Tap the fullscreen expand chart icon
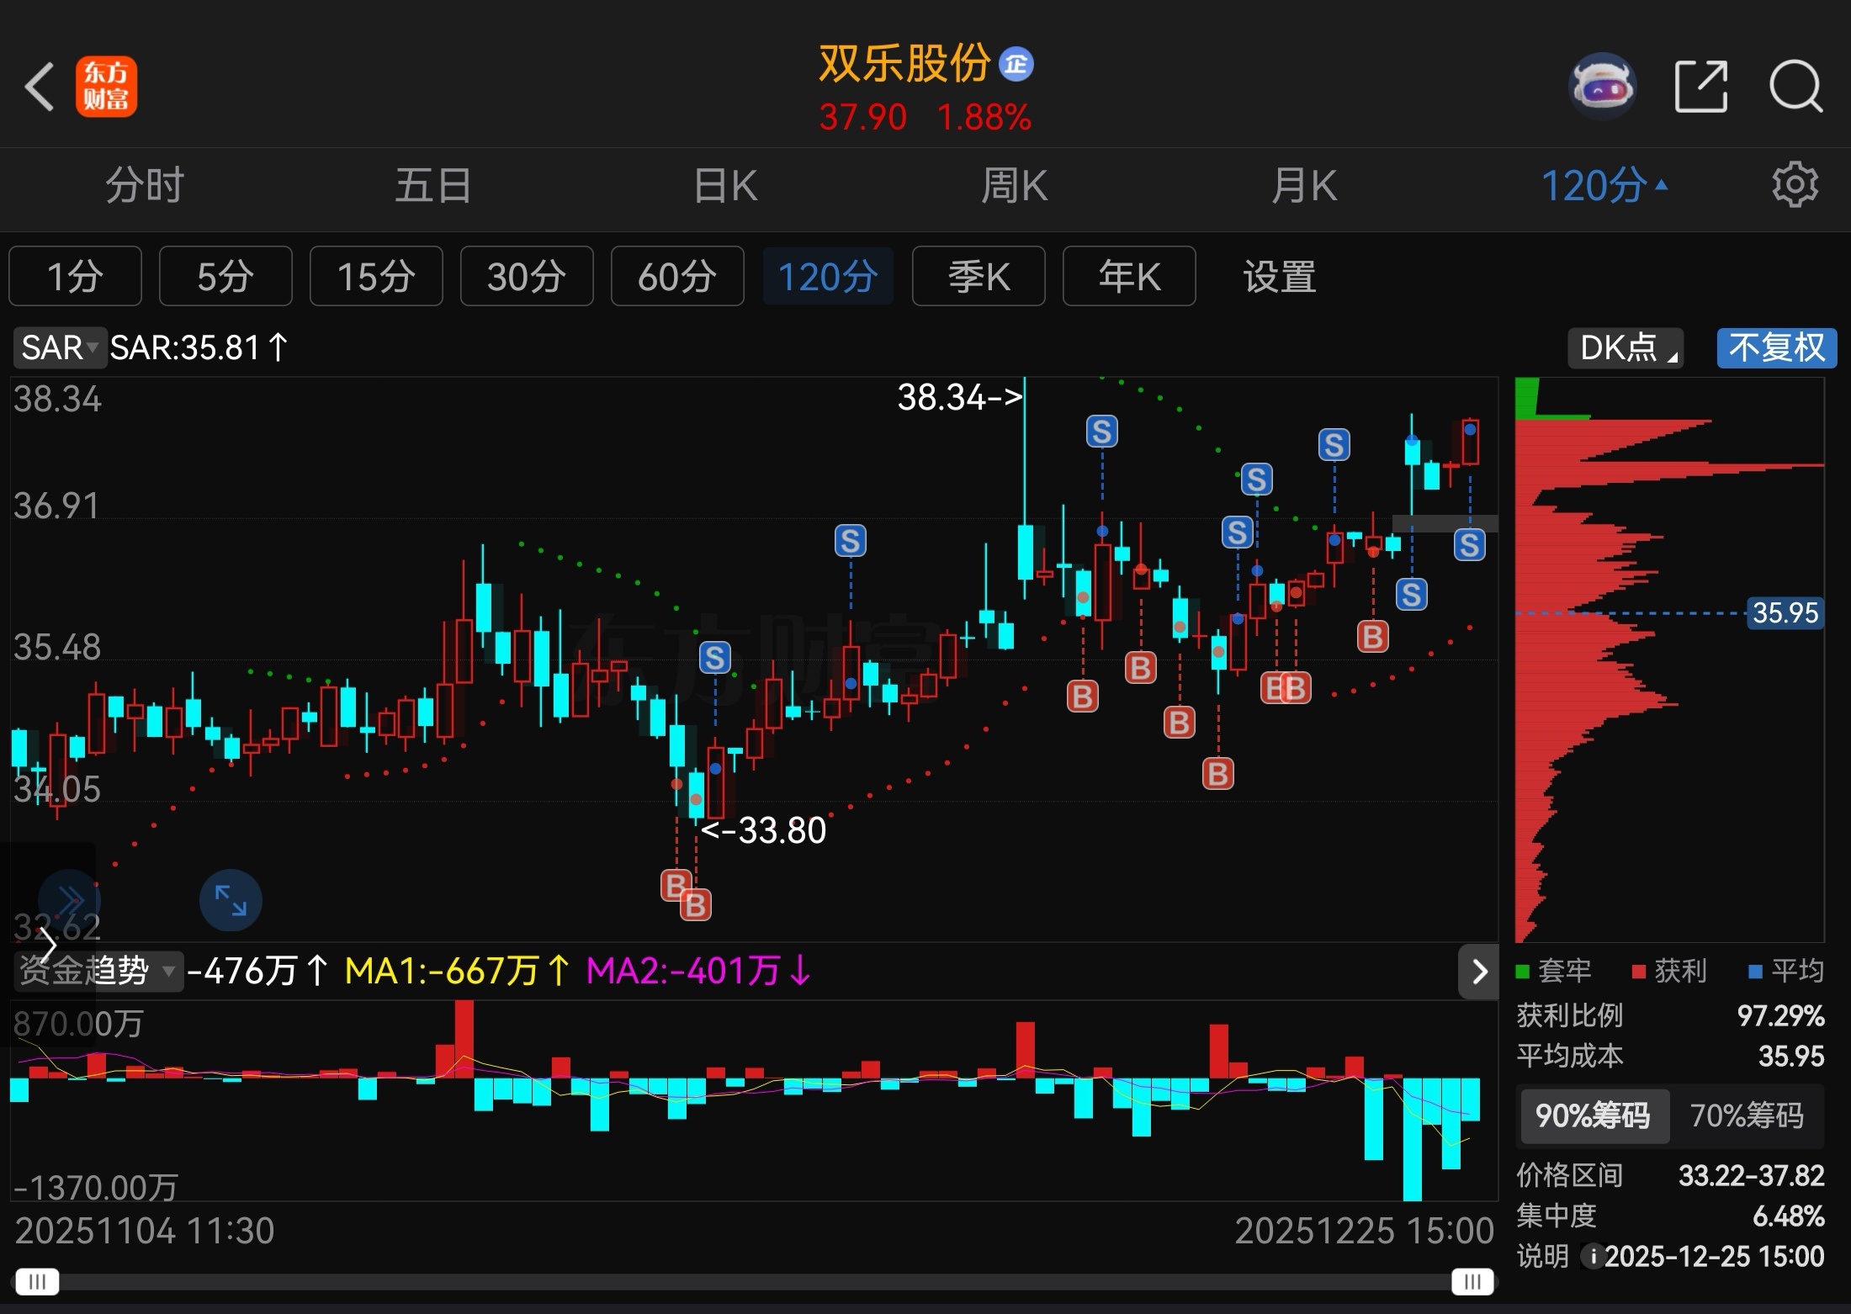This screenshot has width=1851, height=1314. [x=231, y=900]
